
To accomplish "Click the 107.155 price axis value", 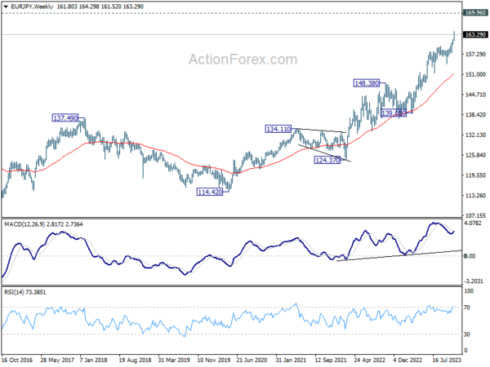I will coord(475,215).
